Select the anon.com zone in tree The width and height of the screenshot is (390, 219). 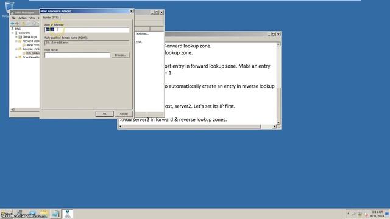point(32,45)
